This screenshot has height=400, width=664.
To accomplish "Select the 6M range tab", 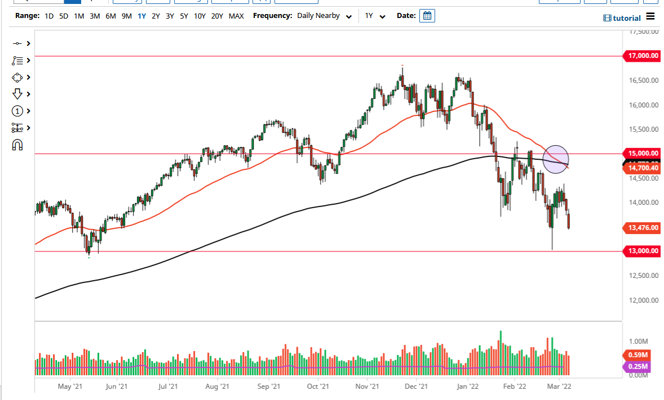I will pos(110,16).
